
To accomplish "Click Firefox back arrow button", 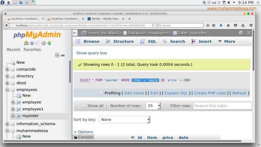I will pos(7,25).
